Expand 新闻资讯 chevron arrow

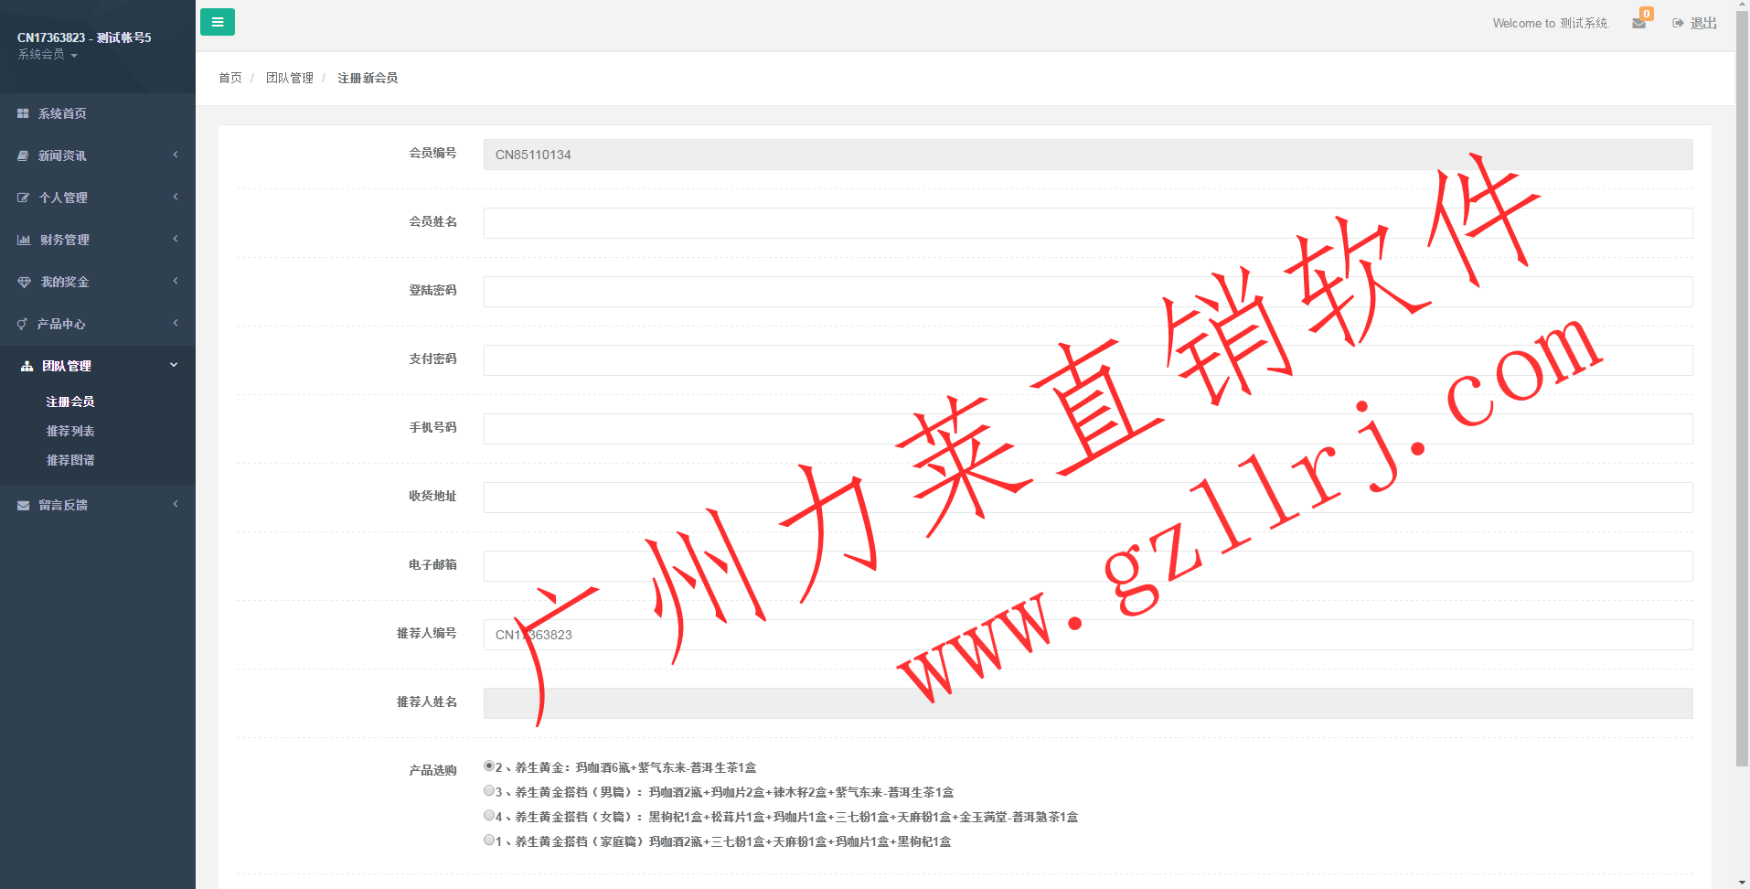(176, 155)
